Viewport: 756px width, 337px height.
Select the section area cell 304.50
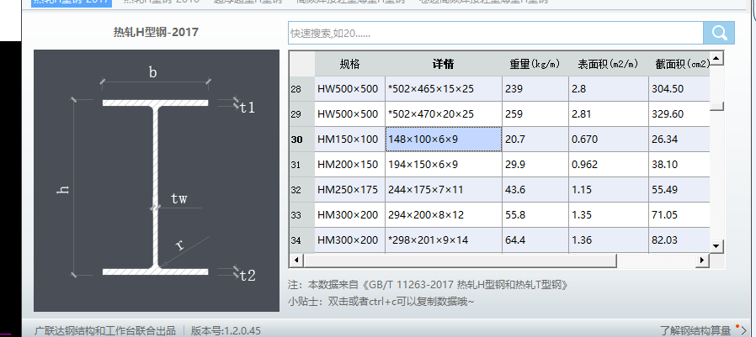tap(679, 89)
